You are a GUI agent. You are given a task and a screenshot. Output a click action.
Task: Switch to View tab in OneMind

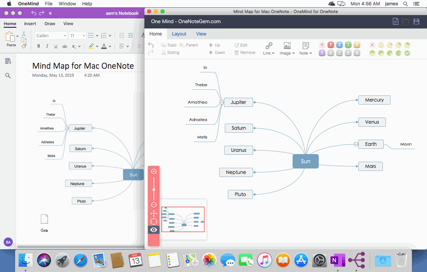click(201, 34)
